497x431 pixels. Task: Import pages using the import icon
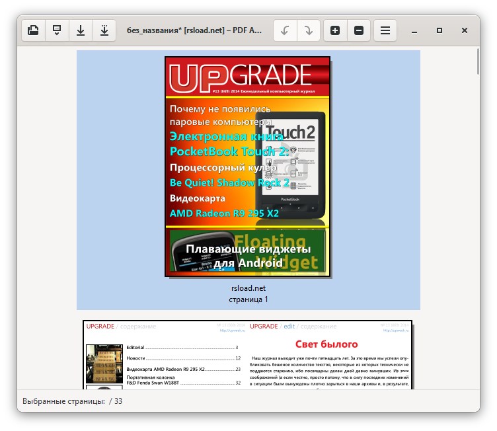(x=57, y=30)
